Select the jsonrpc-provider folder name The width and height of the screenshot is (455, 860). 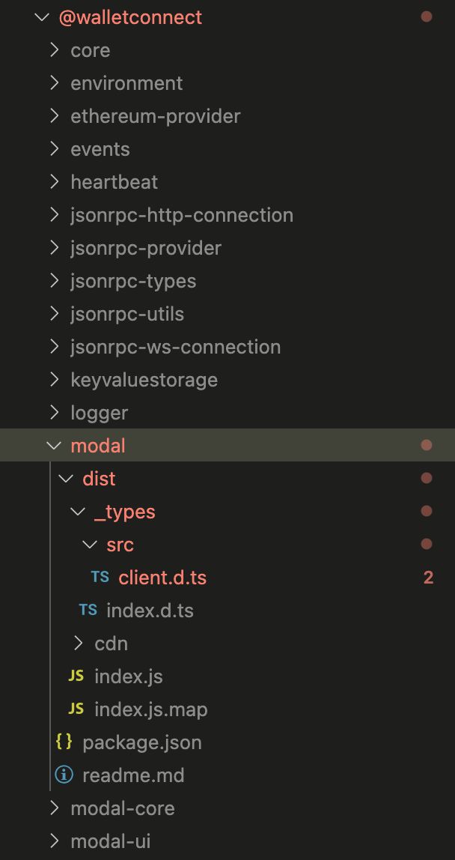[x=146, y=249]
